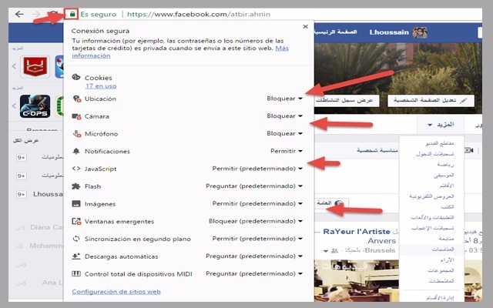Select 'الموسيقى' from the المزيد menu
This screenshot has width=493, height=308.
441,175
